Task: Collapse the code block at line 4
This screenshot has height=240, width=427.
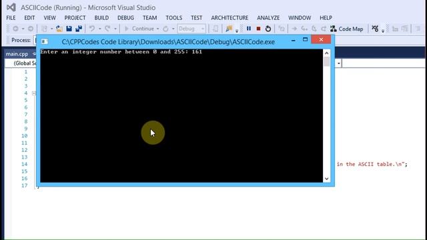Action: [x=34, y=93]
